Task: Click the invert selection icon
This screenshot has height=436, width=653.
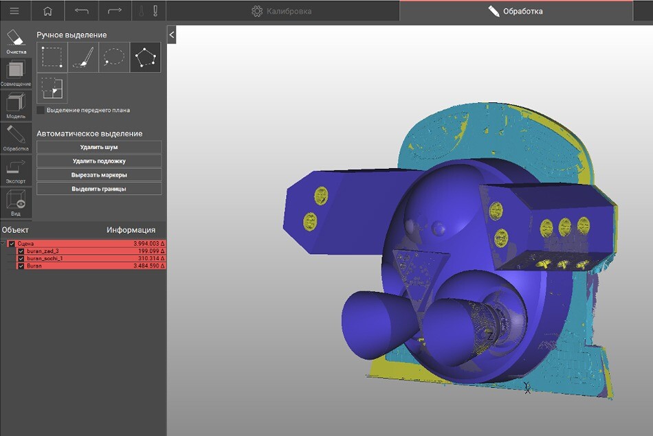Action: [52, 89]
